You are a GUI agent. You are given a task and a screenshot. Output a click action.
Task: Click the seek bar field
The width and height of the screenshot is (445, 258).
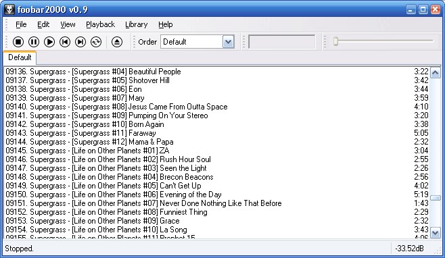282,42
